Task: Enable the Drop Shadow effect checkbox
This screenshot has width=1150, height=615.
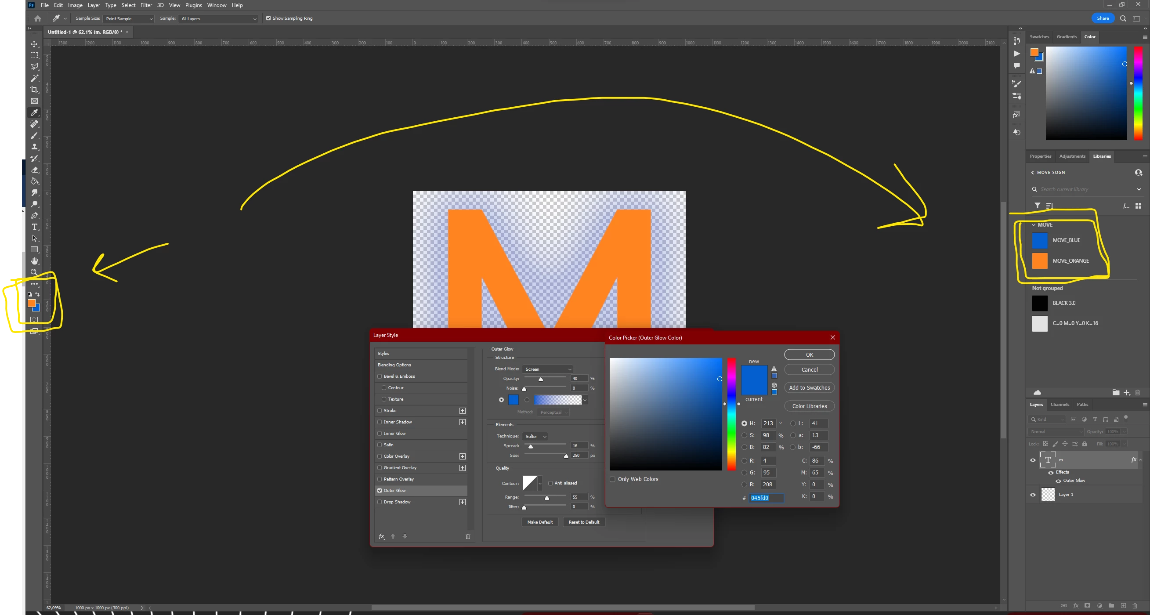Action: 380,502
